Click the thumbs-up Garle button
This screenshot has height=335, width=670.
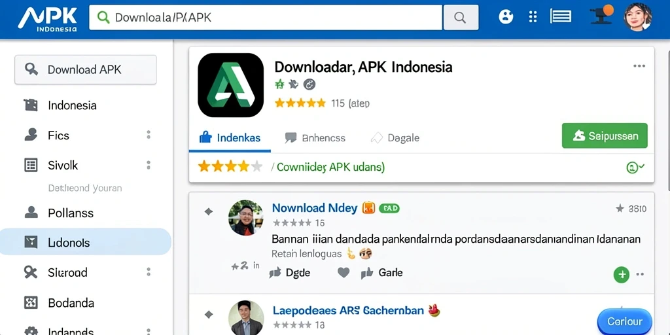click(x=381, y=273)
